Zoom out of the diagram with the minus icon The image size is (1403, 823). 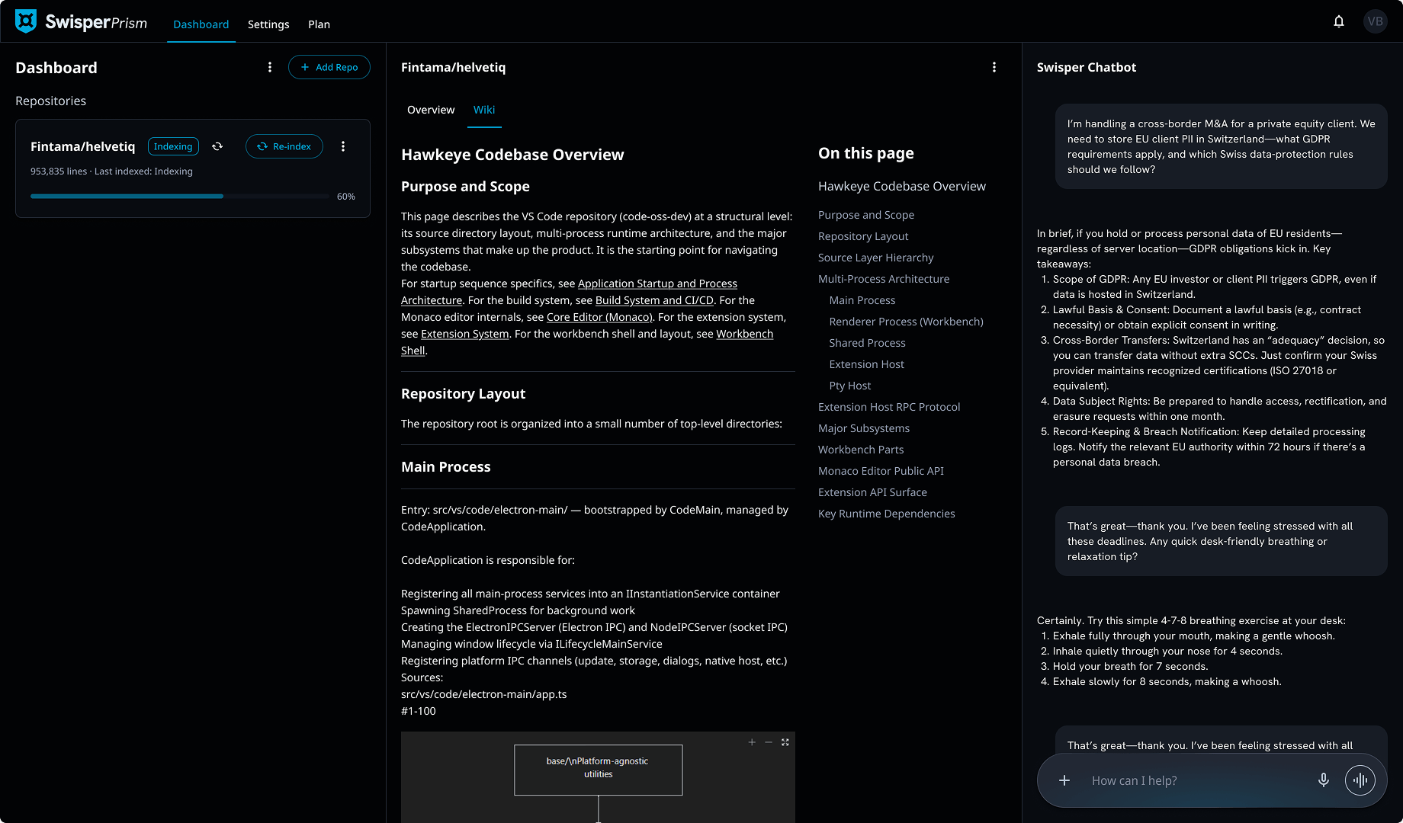[768, 741]
